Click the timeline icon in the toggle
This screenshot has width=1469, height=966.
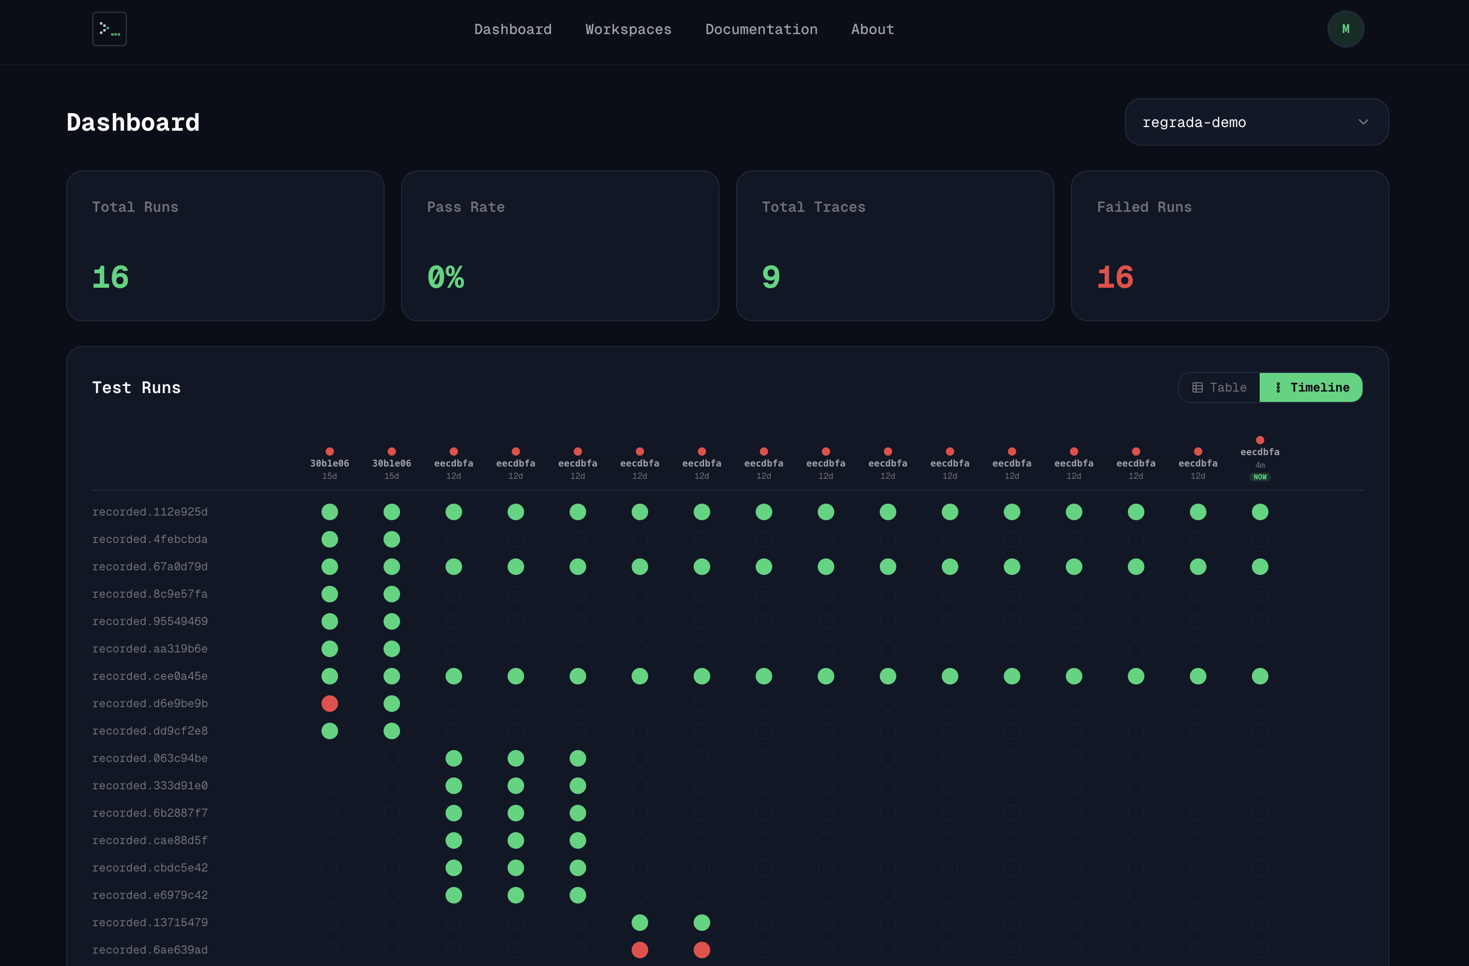pos(1278,387)
